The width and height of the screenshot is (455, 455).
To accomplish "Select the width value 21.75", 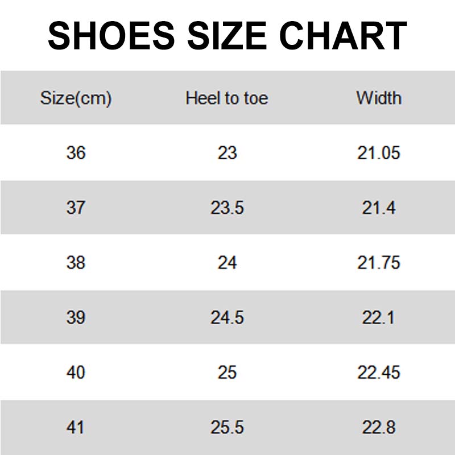I will 379,262.
